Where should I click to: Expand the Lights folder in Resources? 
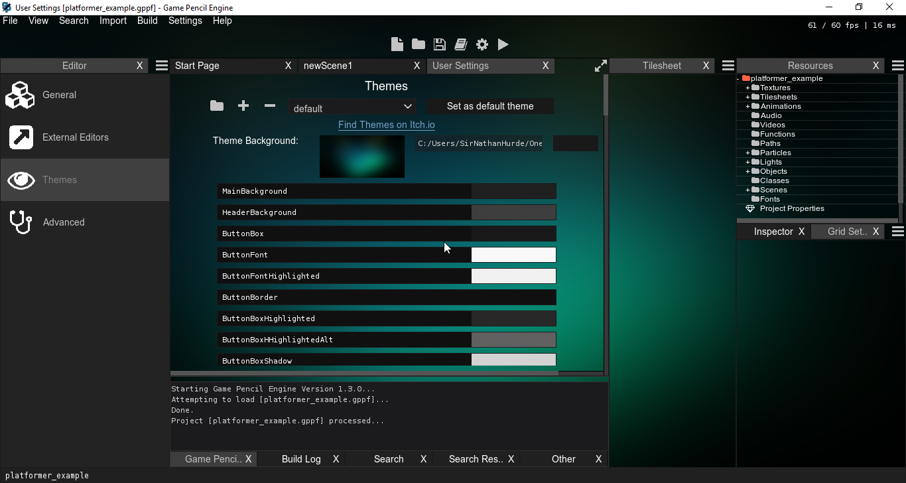coord(747,162)
